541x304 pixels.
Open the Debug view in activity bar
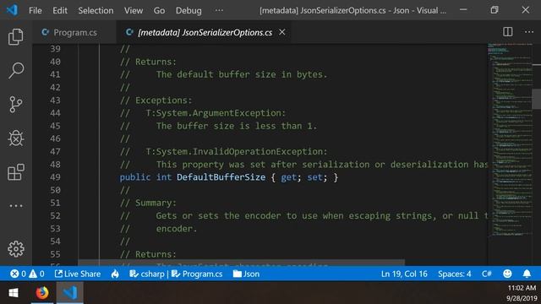pyautogui.click(x=16, y=138)
